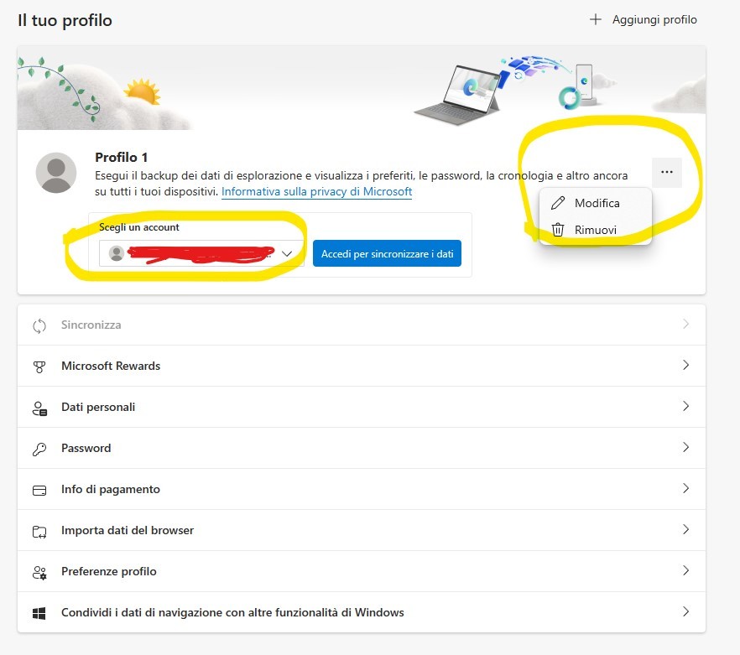This screenshot has width=740, height=655.
Task: Choose Modifica from the profile menu
Action: coord(596,203)
